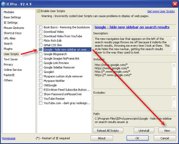Click Includes scrollbar down arrow
Viewport: 179px width, 144px height.
click(174, 86)
